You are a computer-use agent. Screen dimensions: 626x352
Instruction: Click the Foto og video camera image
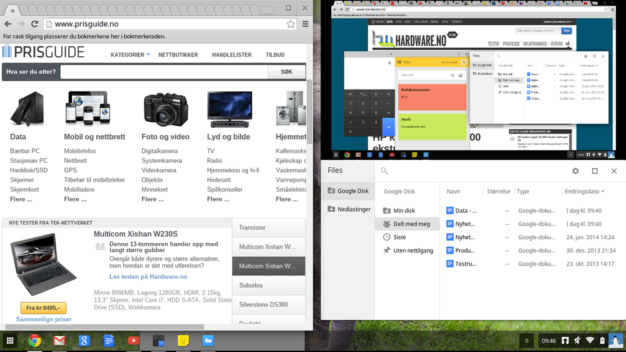click(x=166, y=109)
